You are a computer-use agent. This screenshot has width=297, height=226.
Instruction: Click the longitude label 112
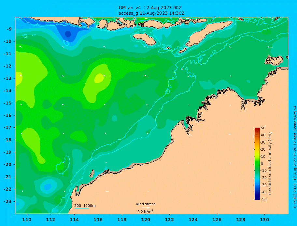click(x=50, y=220)
